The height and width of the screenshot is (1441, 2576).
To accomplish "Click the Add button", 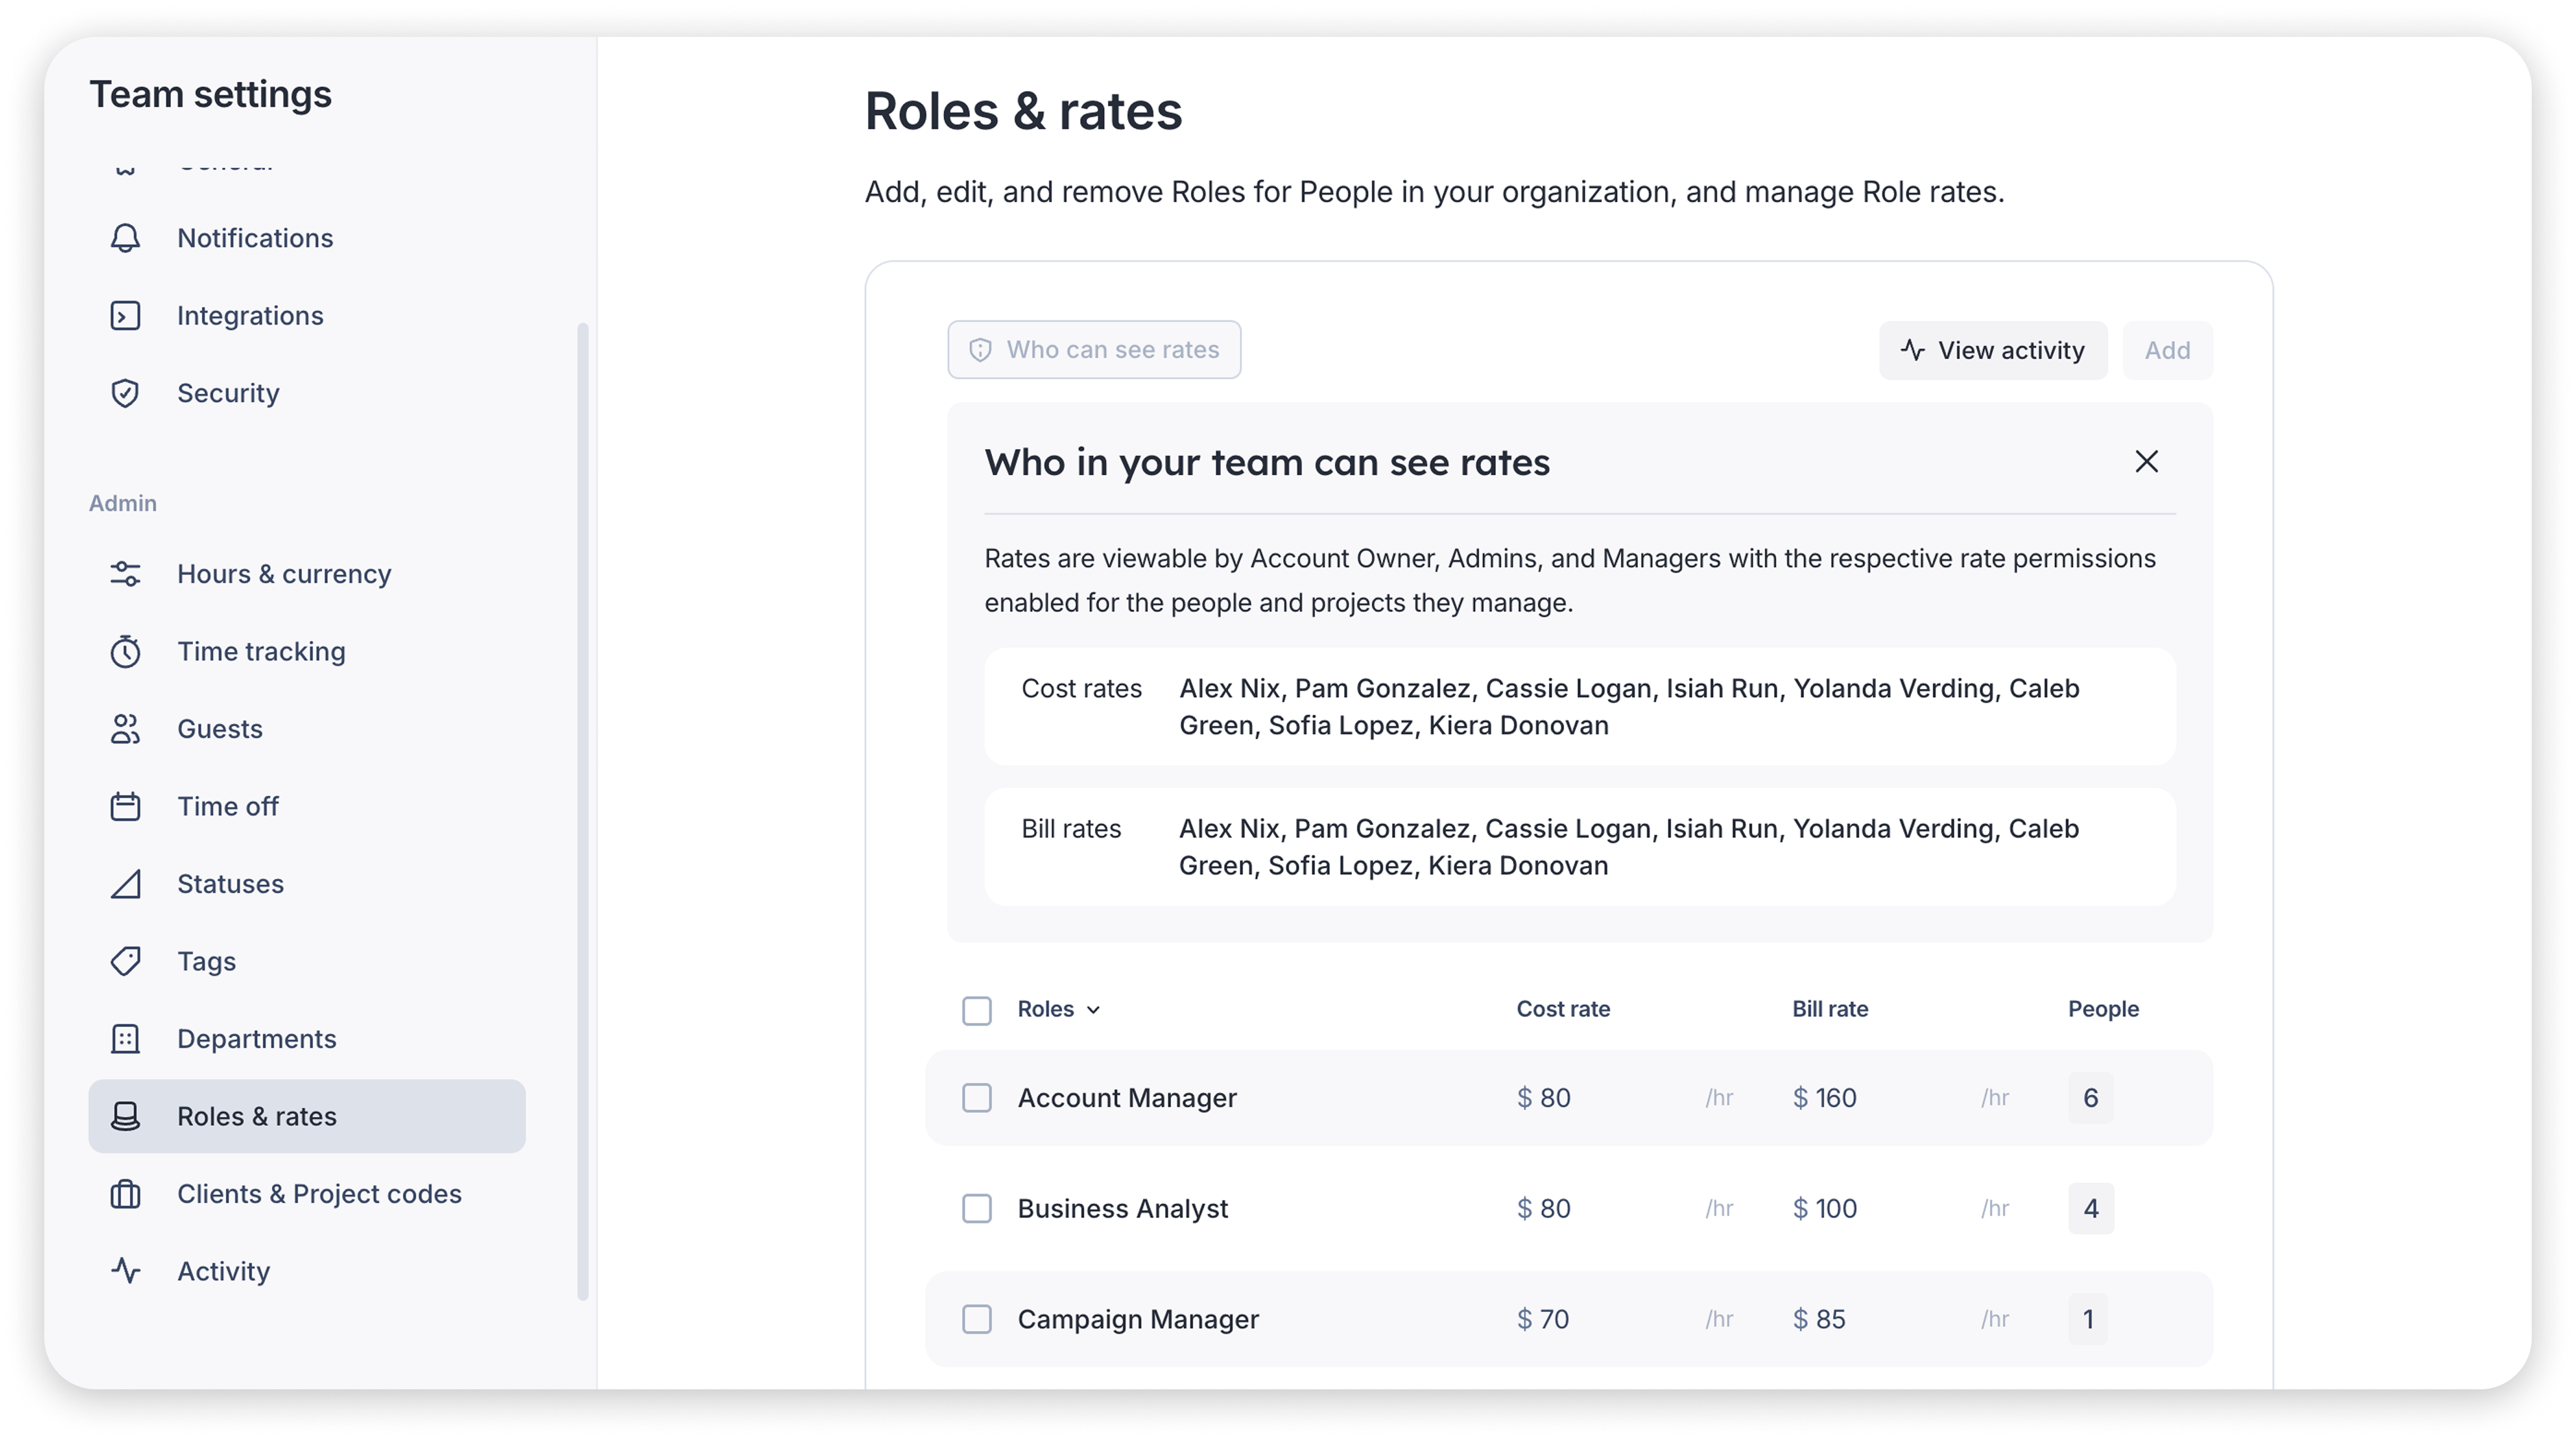I will (x=2166, y=350).
